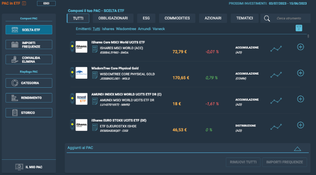Select the TUTTI tab
Viewport: 316px width, 175px height.
(x=78, y=18)
